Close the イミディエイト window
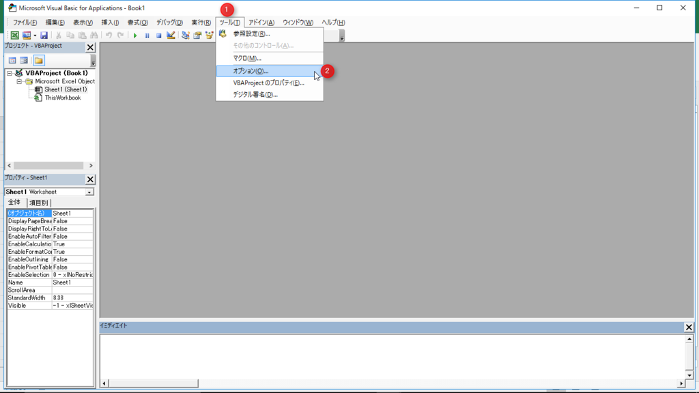This screenshot has width=699, height=393. click(689, 327)
